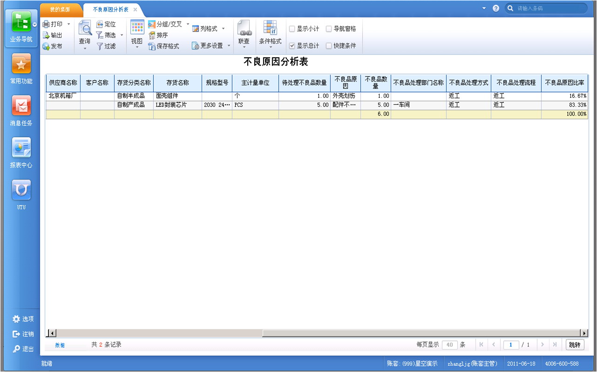
Task: Click the 不良品原因比率 column header
Action: [564, 83]
